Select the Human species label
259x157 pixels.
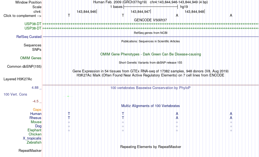pyautogui.click(x=36, y=114)
